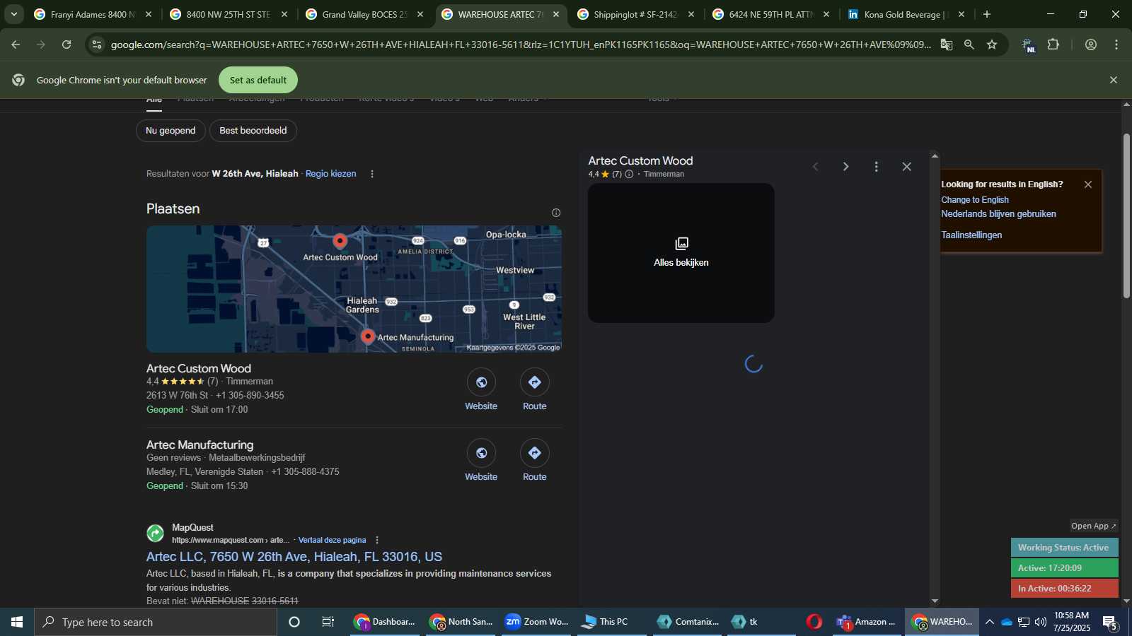Click the page vertical scrollbar
This screenshot has height=636, width=1132.
tap(1126, 216)
